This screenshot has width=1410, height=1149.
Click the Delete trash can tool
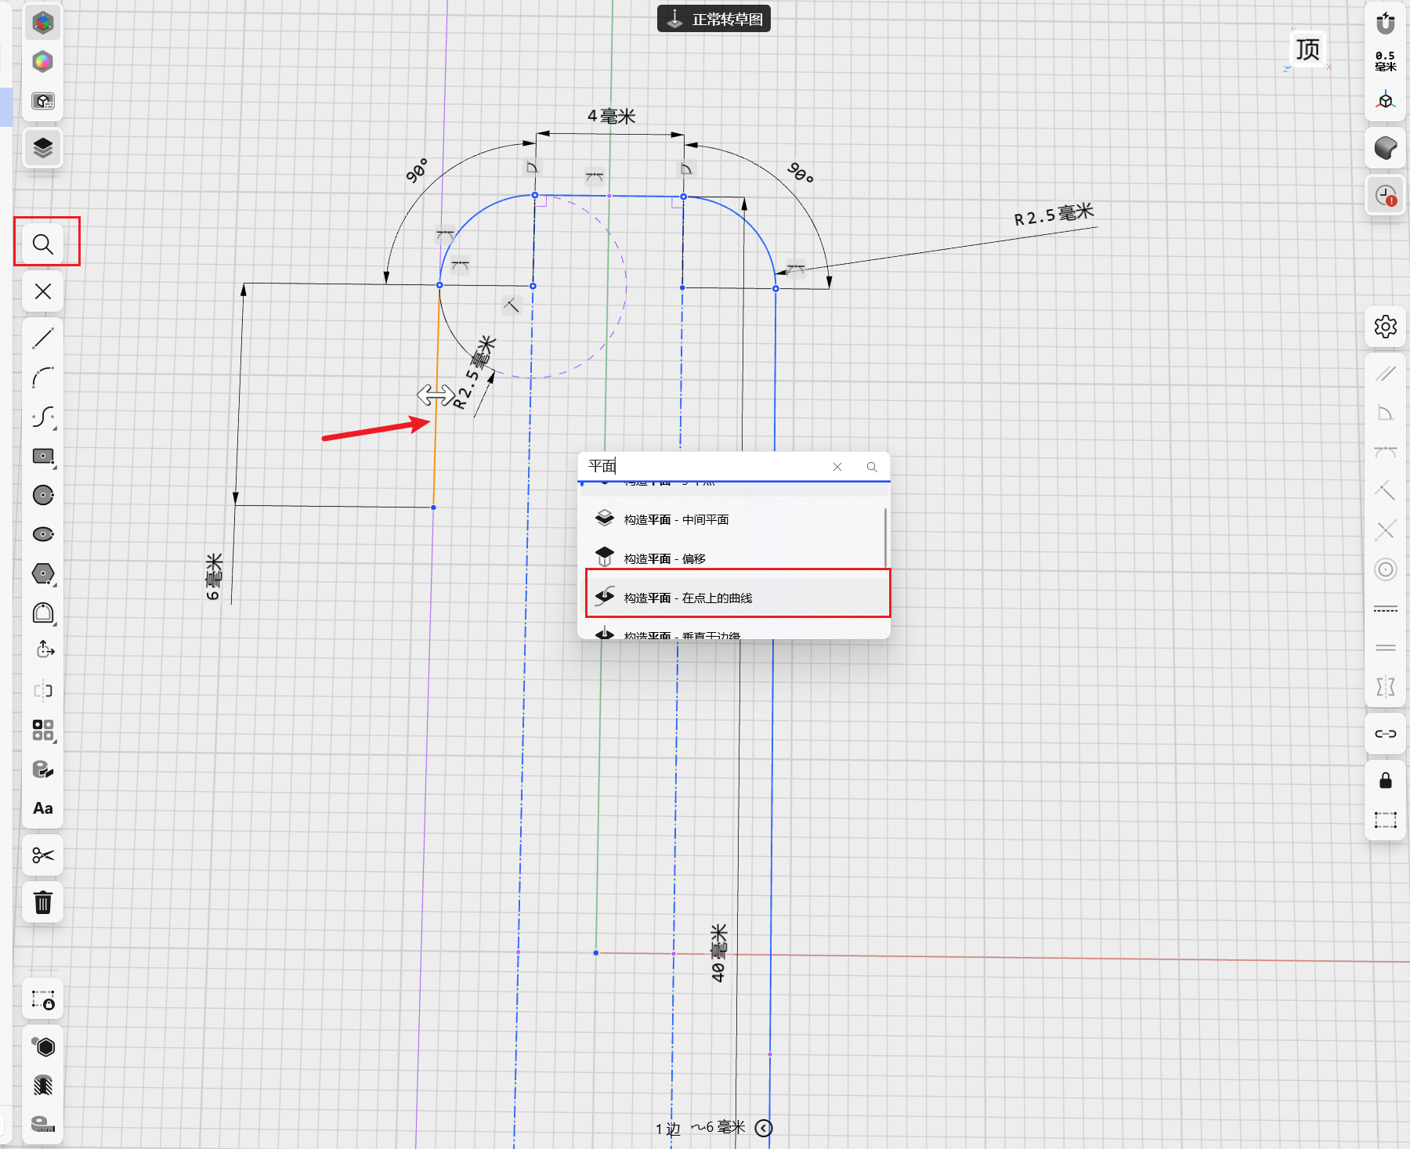point(43,902)
